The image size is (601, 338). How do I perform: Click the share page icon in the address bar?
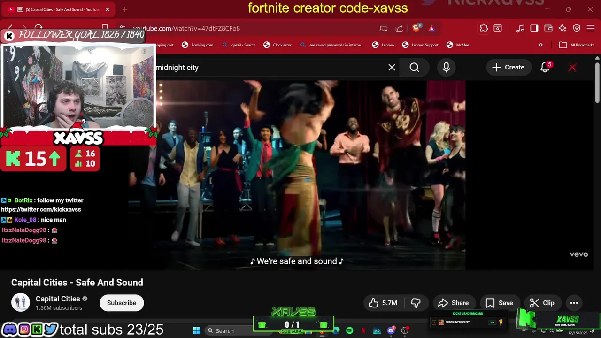pyautogui.click(x=399, y=28)
